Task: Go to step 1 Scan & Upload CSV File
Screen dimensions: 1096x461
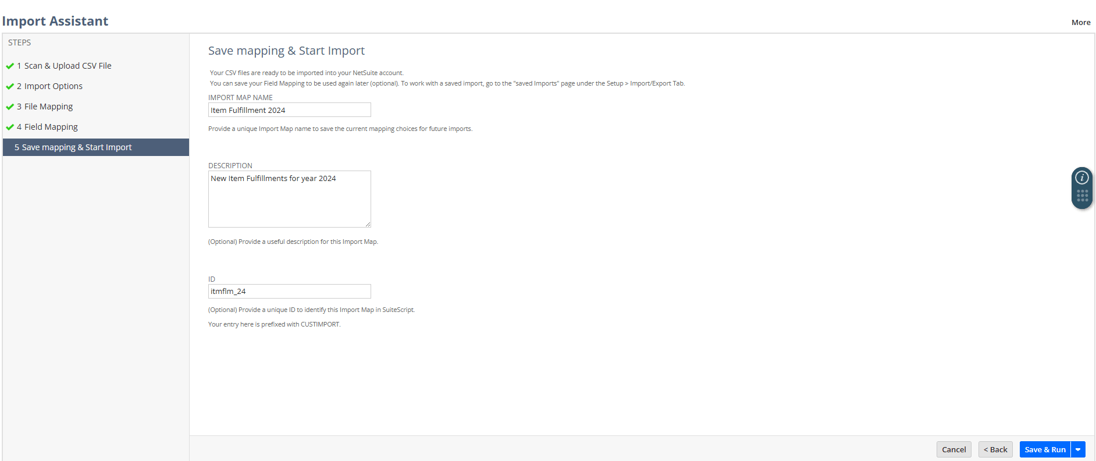Action: [x=64, y=66]
